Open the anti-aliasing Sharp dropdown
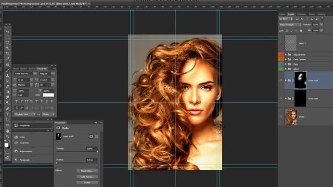Viewport: 333px width, 187px height. coord(48,114)
